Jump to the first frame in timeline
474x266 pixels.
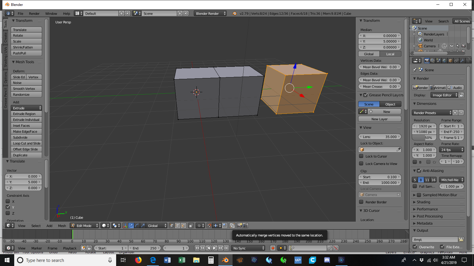click(197, 248)
